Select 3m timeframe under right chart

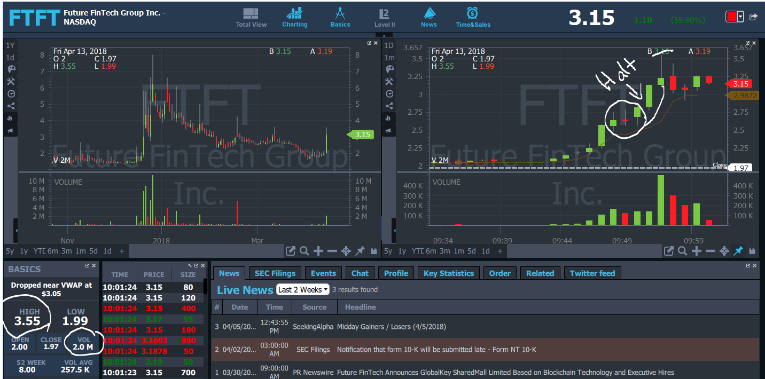[x=444, y=251]
